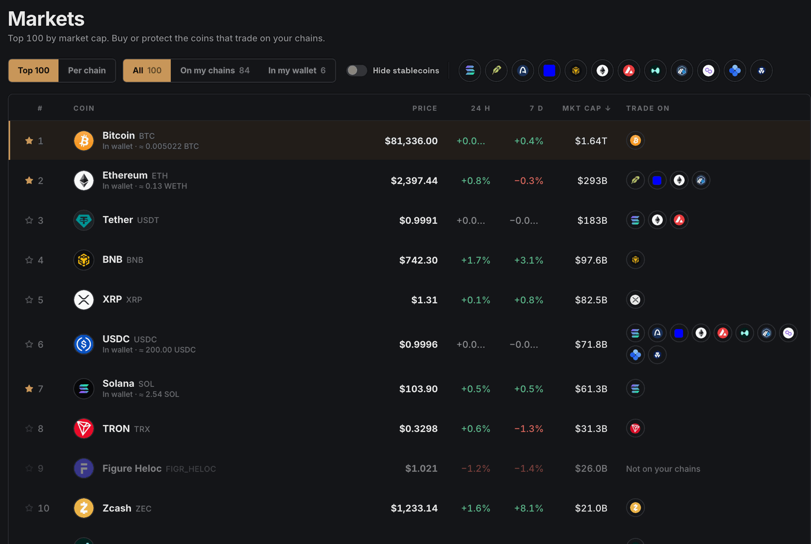
Task: Filter by Polygon chain icon in top filter row
Action: pos(709,70)
